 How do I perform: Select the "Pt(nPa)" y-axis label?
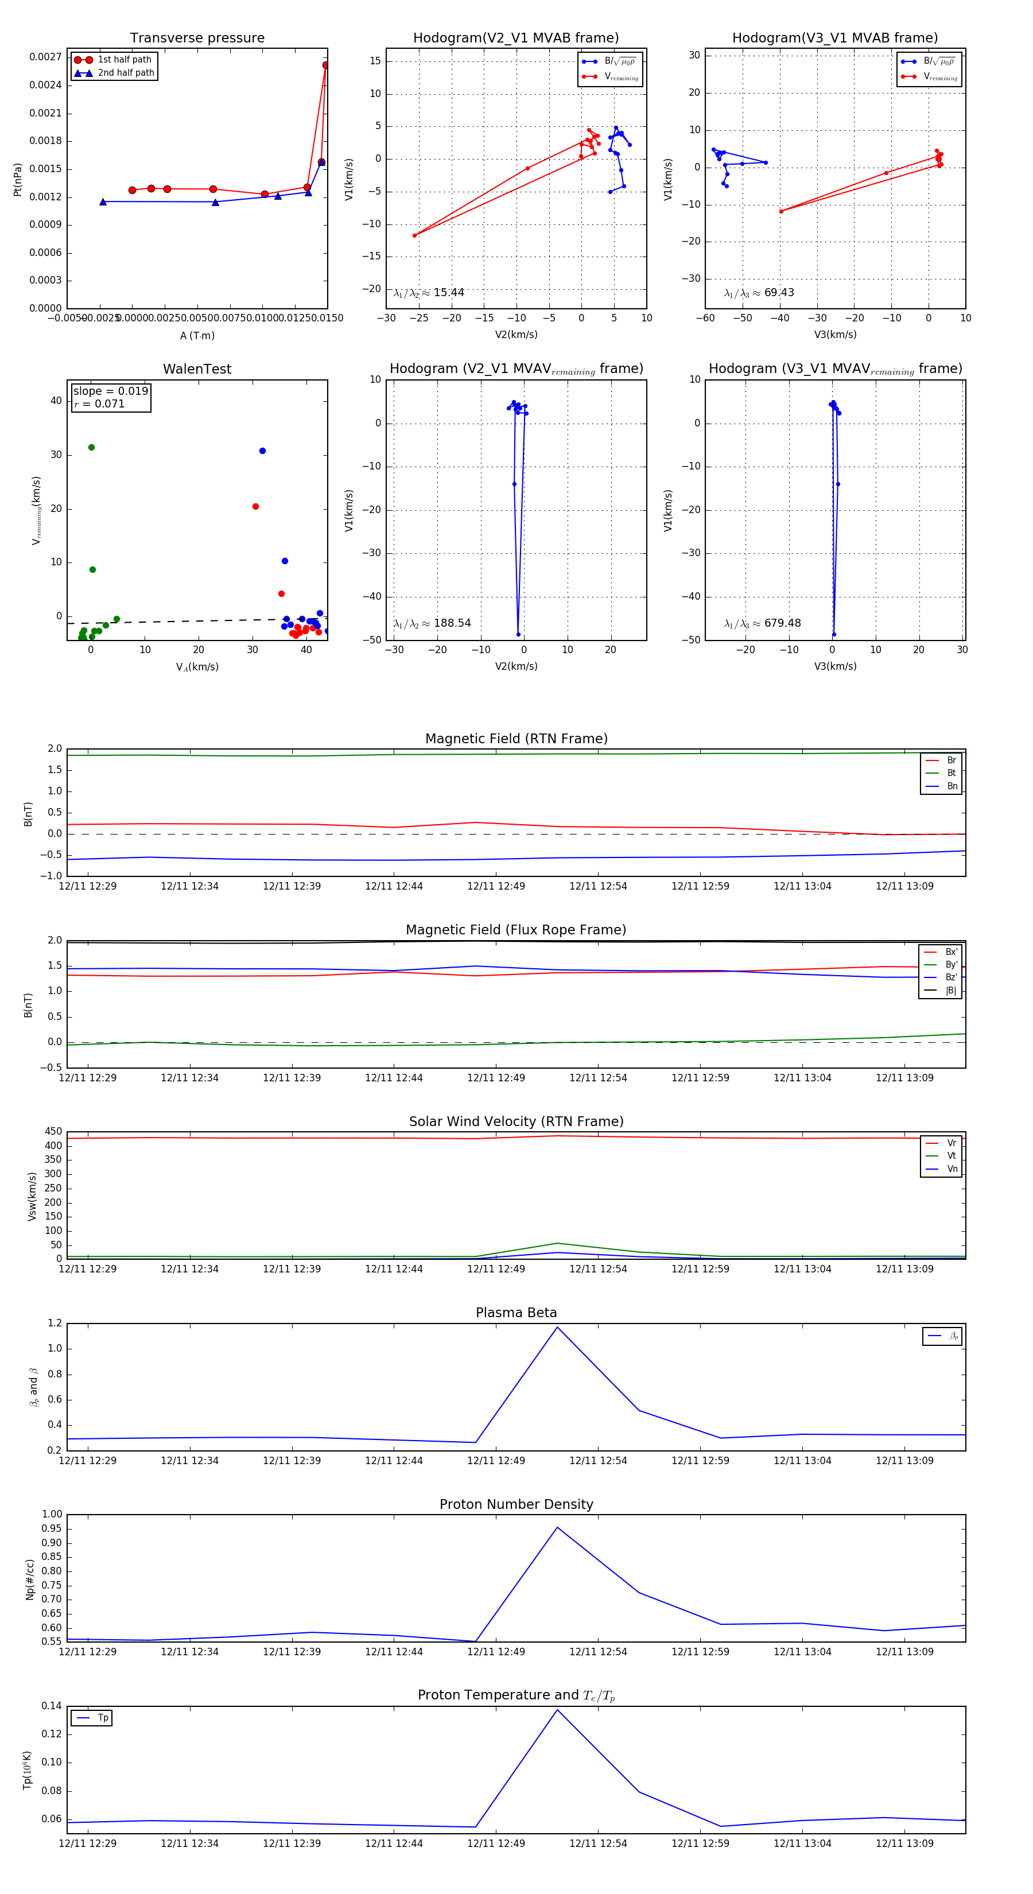(18, 178)
